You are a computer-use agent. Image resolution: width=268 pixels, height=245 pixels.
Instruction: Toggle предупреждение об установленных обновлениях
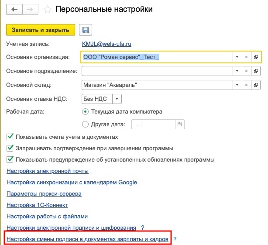tap(10, 159)
